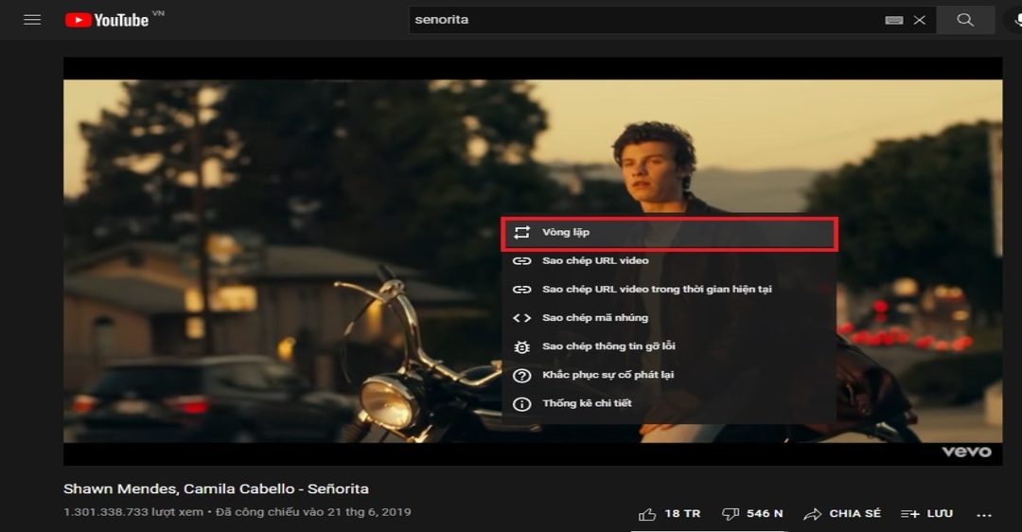The width and height of the screenshot is (1022, 532).
Task: Click LƯU save button label
Action: 940,514
